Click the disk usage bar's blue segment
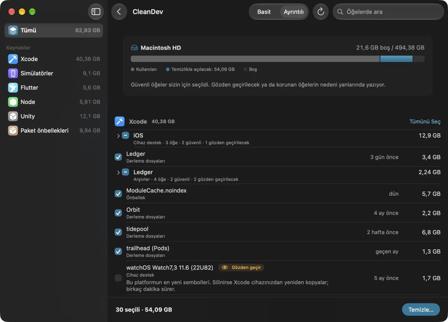The image size is (448, 322). coord(396,59)
